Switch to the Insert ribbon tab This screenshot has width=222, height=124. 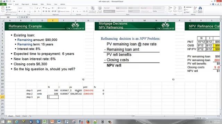click(x=17, y=4)
